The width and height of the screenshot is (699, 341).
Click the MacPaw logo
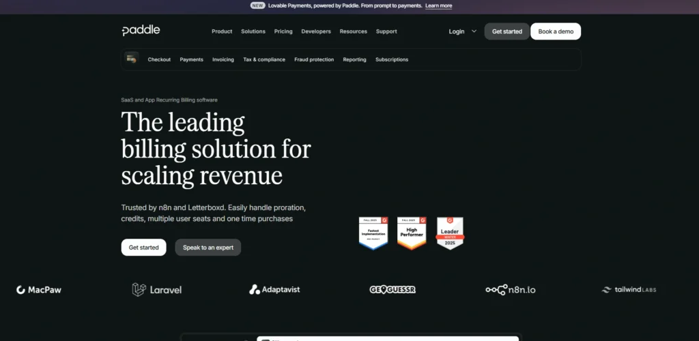[x=39, y=290]
